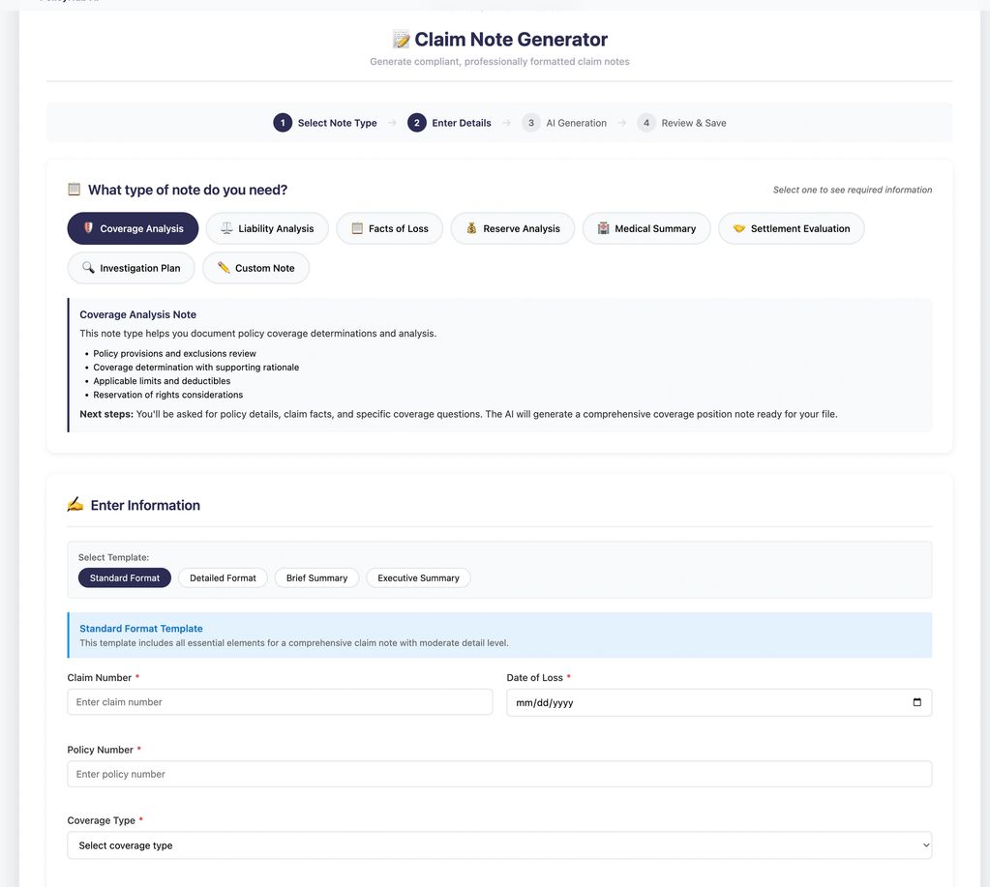Viewport: 990px width, 887px height.
Task: Select the Standard Format template
Action: (x=125, y=578)
